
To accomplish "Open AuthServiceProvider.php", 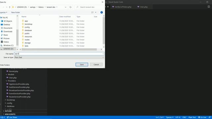I will tap(19, 87).
